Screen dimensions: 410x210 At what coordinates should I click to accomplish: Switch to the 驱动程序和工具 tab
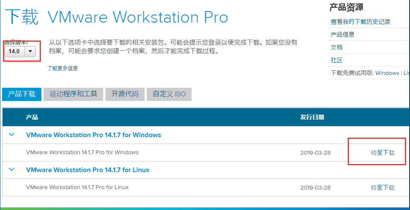coord(73,94)
